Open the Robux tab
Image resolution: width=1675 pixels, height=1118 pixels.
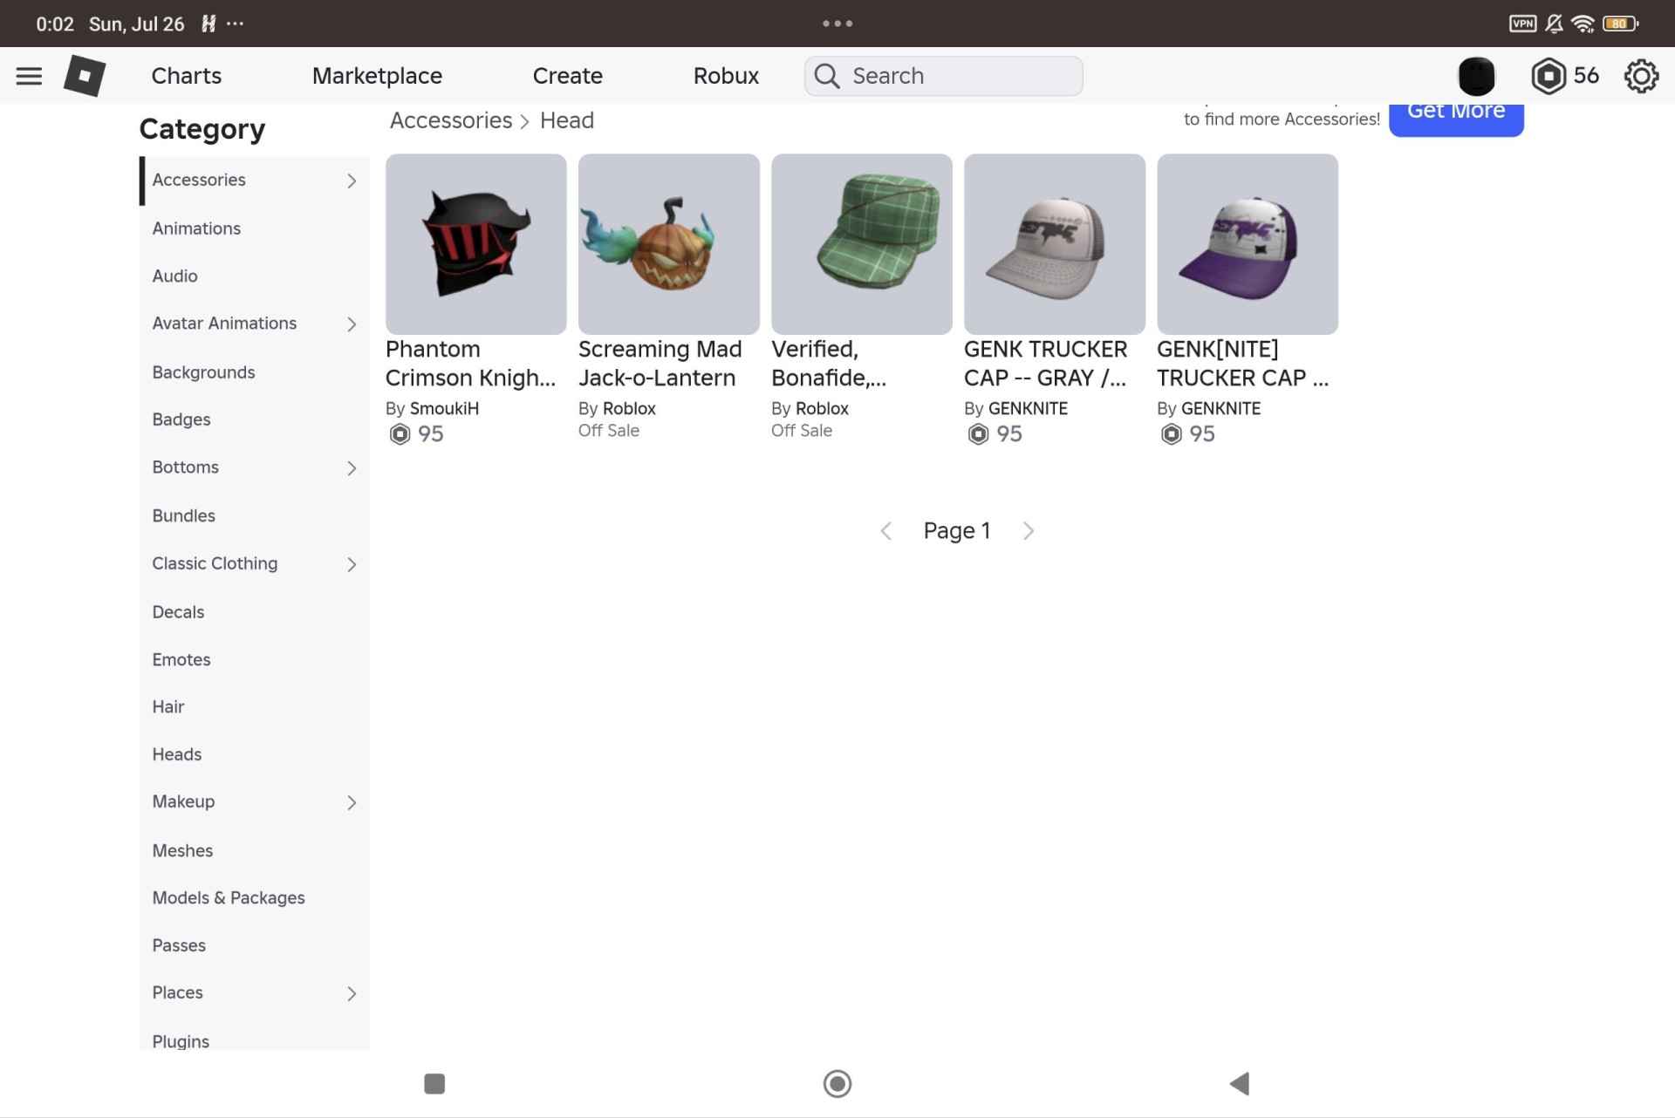pos(726,76)
